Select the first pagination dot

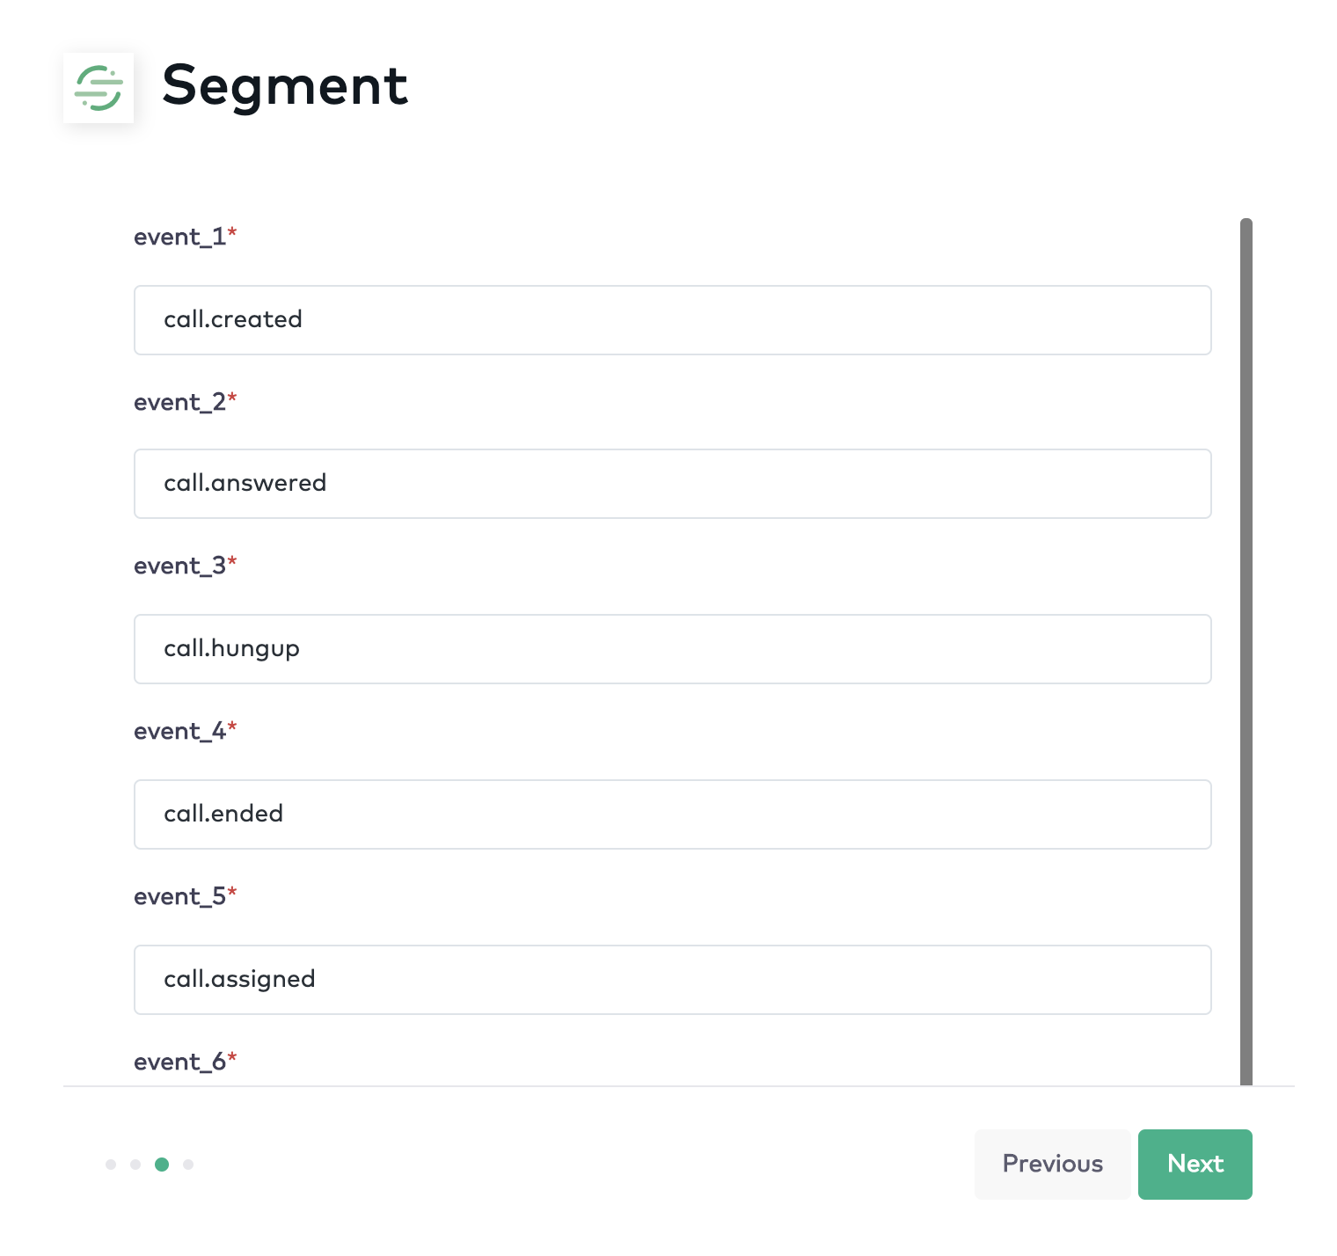coord(110,1164)
